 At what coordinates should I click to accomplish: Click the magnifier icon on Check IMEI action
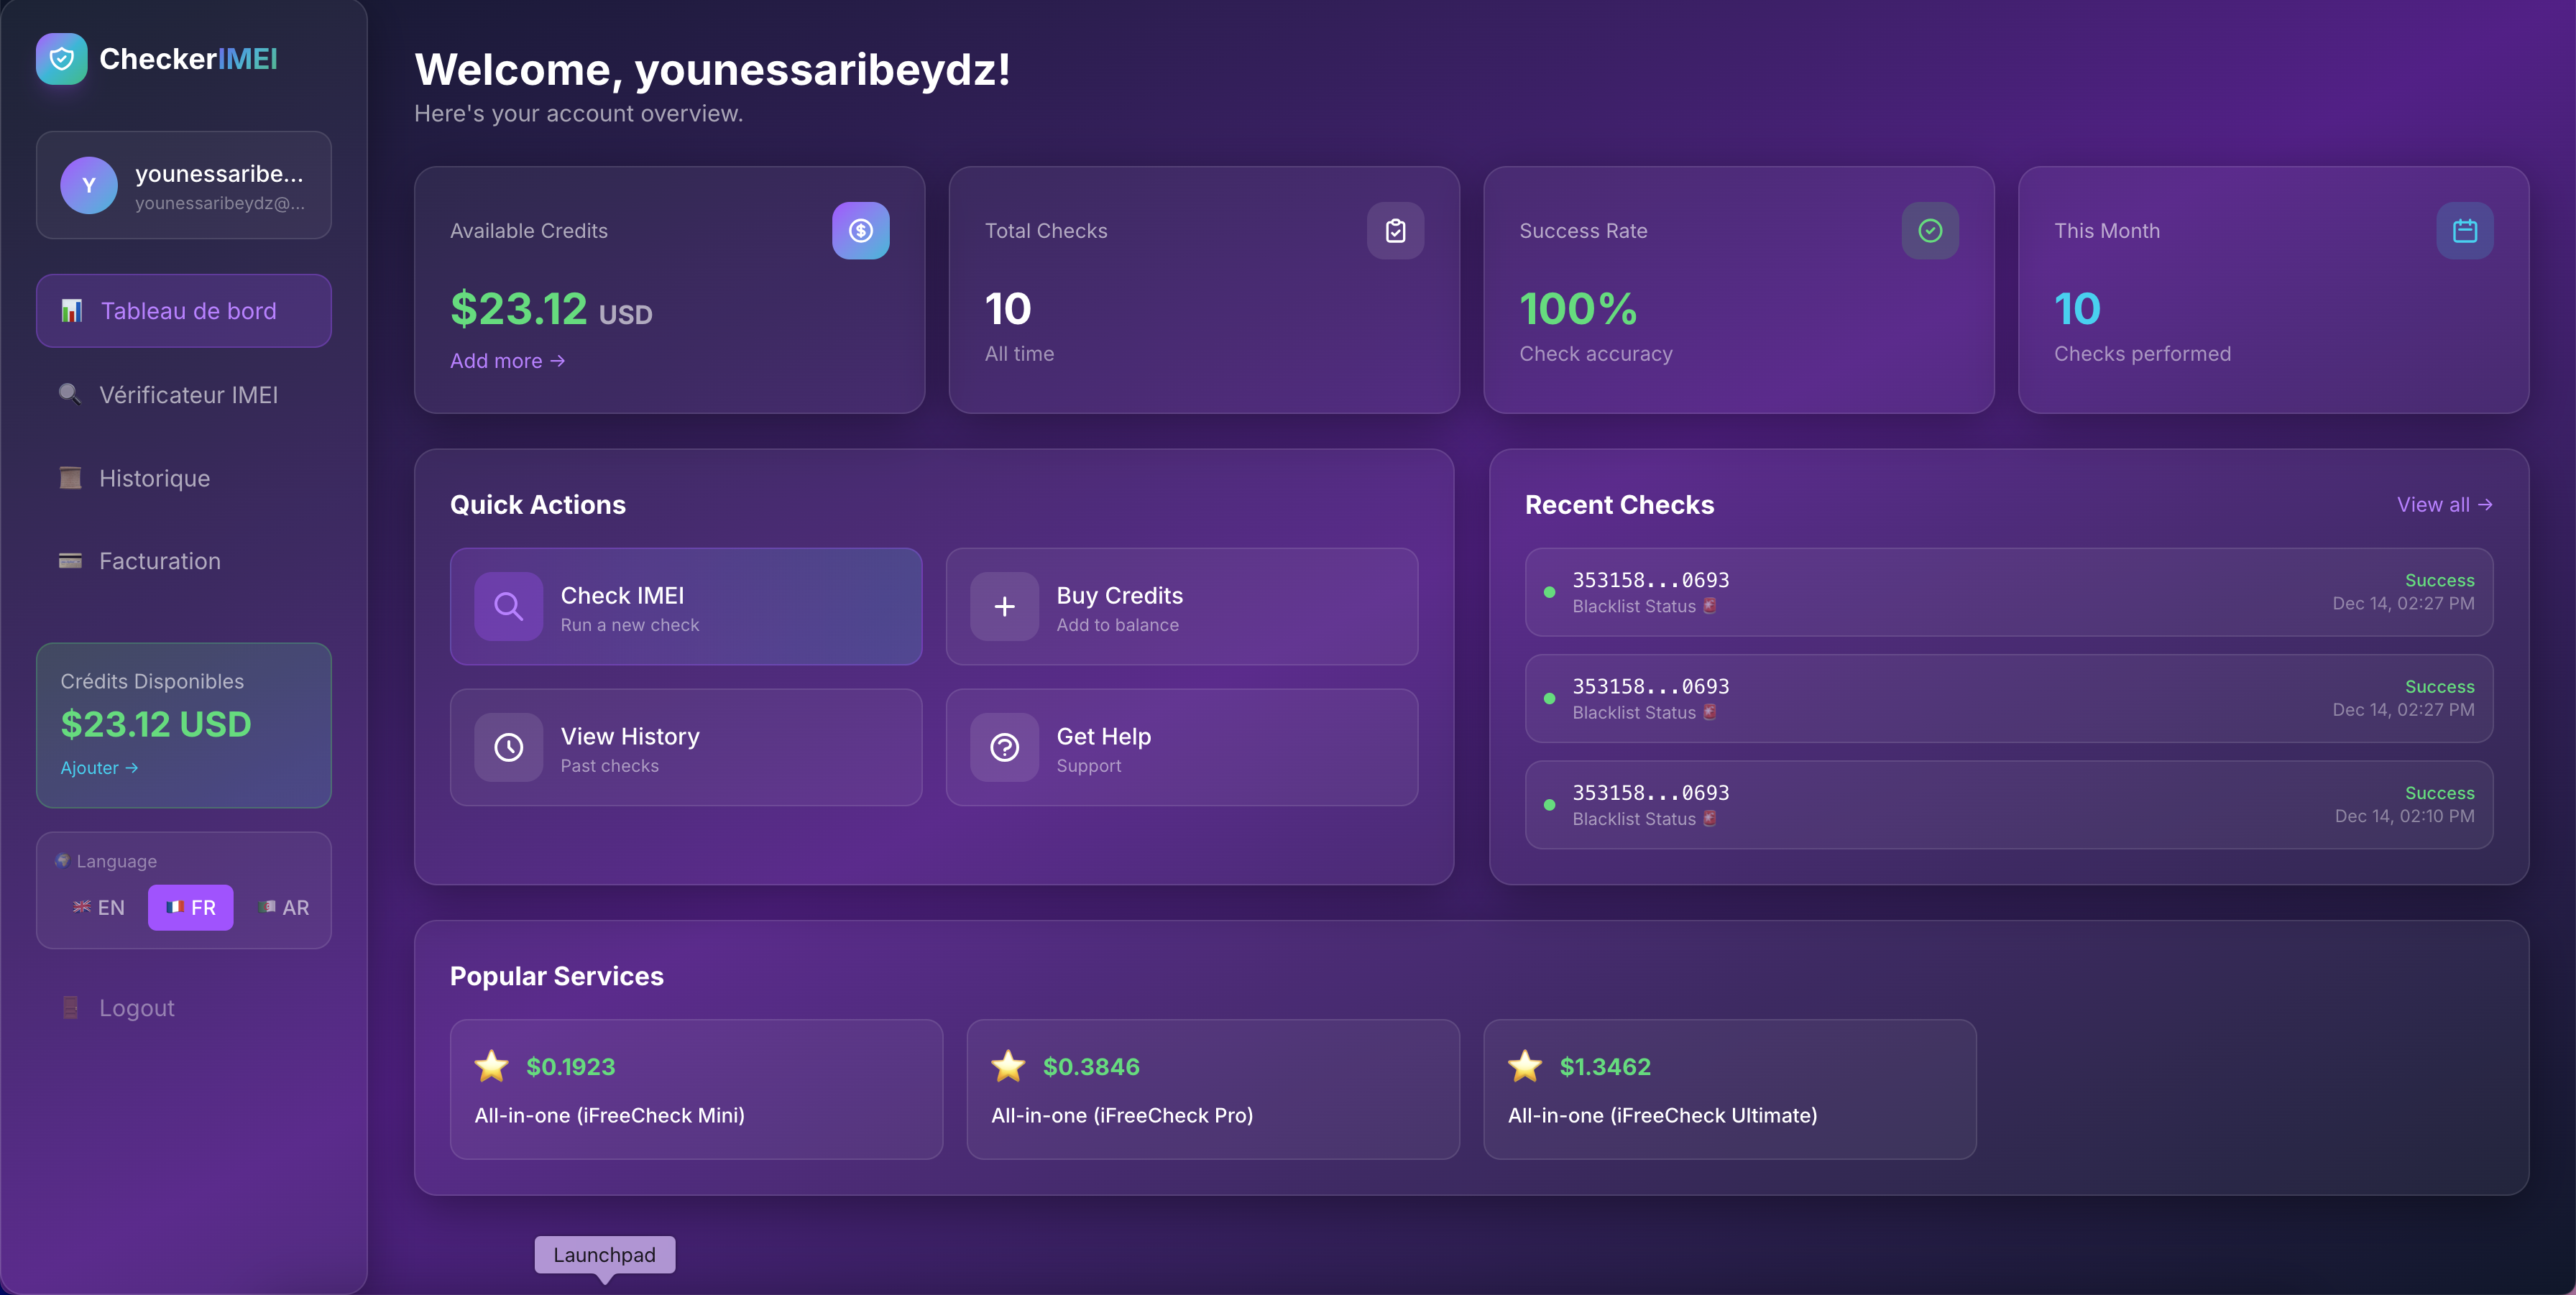(508, 606)
